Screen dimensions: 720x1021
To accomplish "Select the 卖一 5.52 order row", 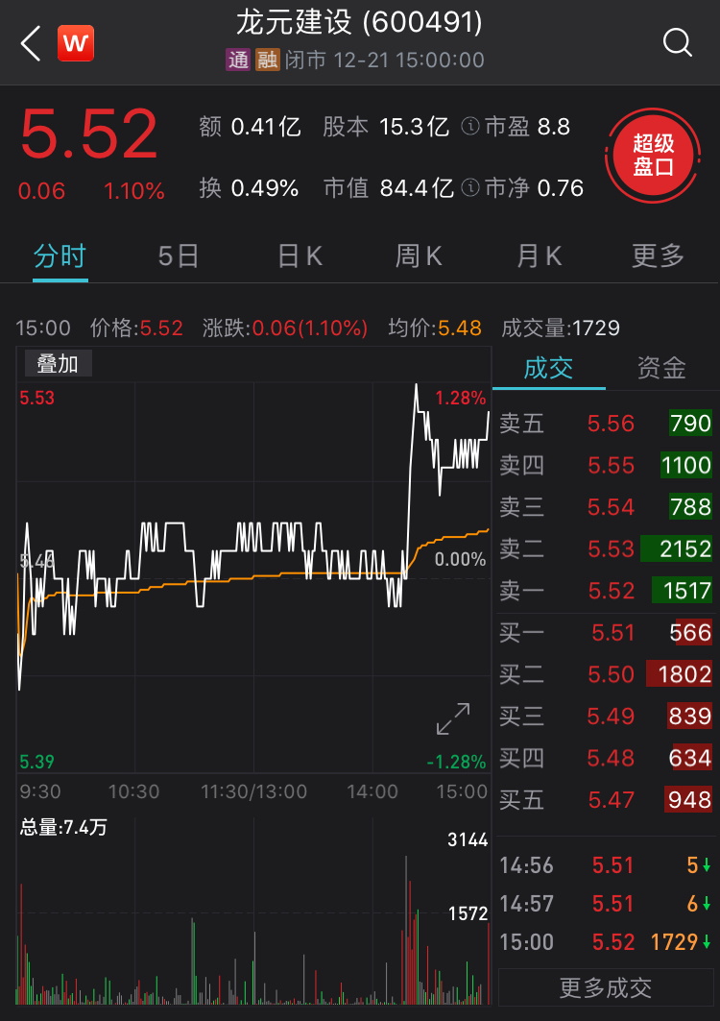I will coord(606,591).
